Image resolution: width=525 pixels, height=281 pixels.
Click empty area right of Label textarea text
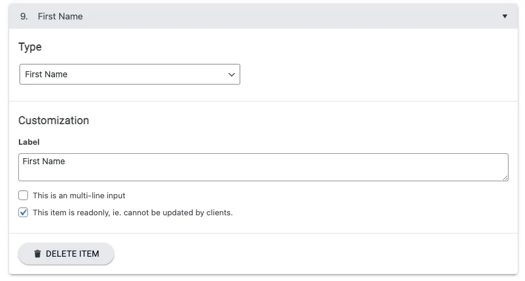[x=305, y=163]
